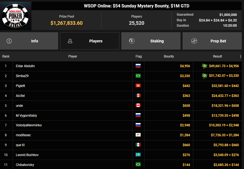
Task: Click the Info circle icon
Action: click(9, 41)
